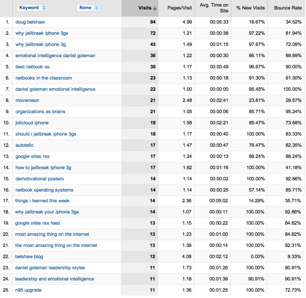Open 'why jailbreak iphone 3gs' keyword
Screen dimensions: 306x298
[40, 34]
